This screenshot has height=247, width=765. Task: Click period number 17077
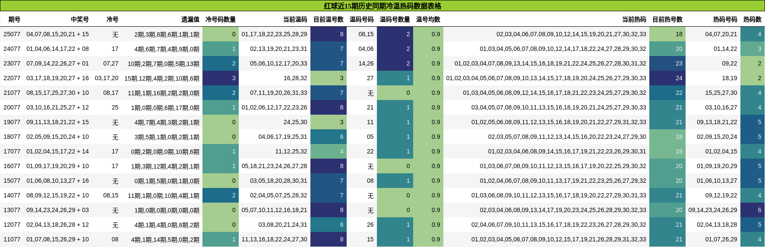click(x=12, y=151)
